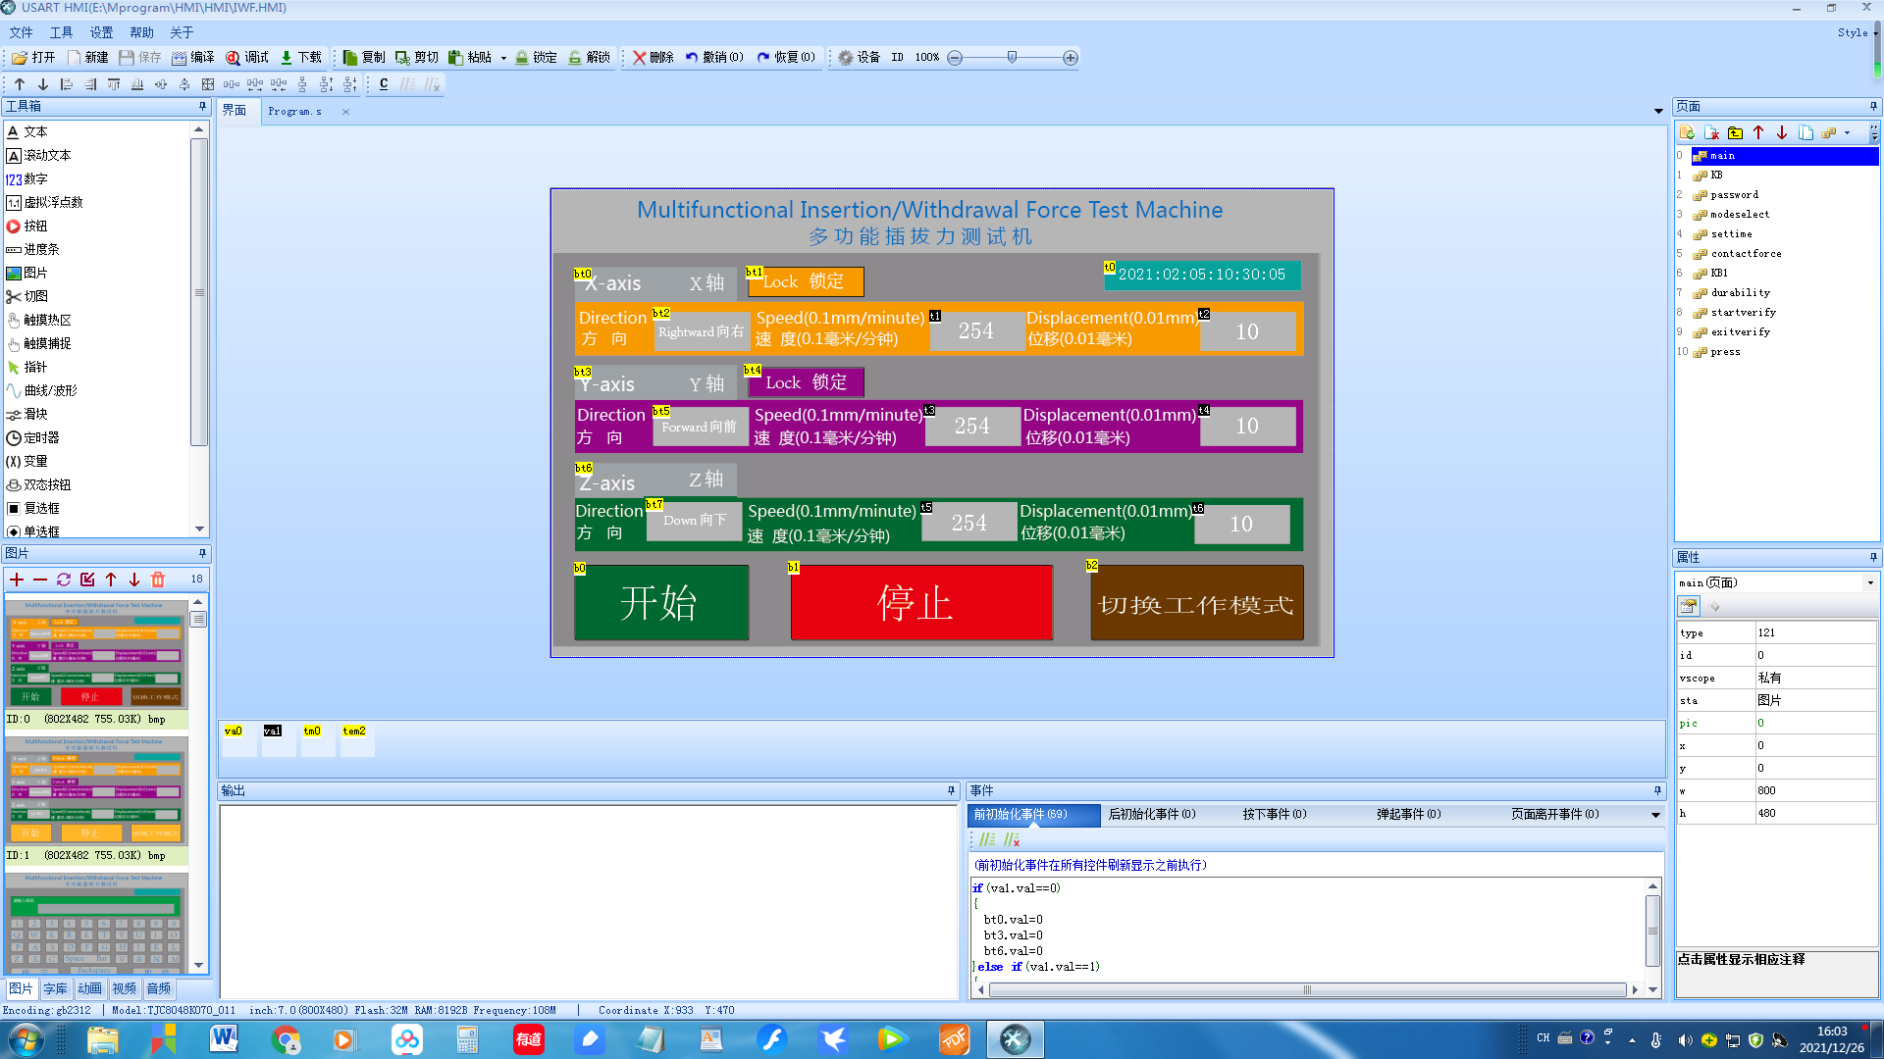Undo last action with 撤销
The width and height of the screenshot is (1884, 1059).
click(713, 58)
